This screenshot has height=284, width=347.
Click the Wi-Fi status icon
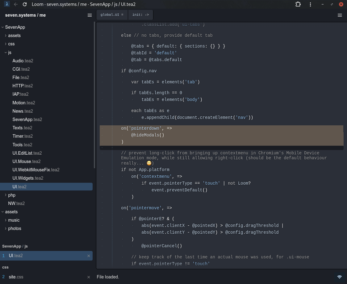339,277
